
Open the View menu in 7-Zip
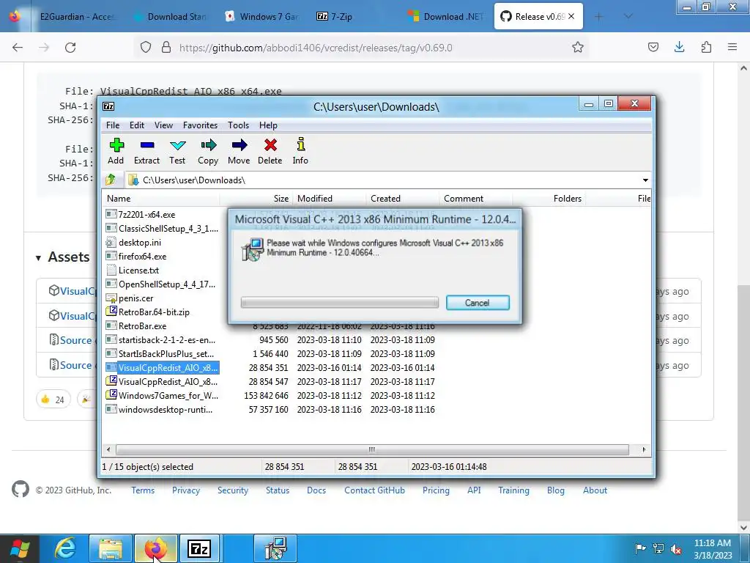pos(163,125)
